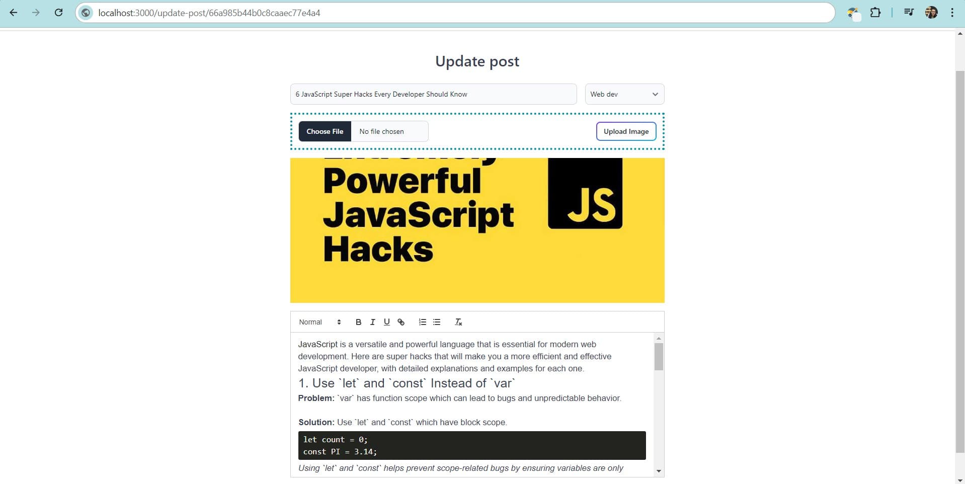
Task: Click the Choose File button
Action: pyautogui.click(x=325, y=131)
